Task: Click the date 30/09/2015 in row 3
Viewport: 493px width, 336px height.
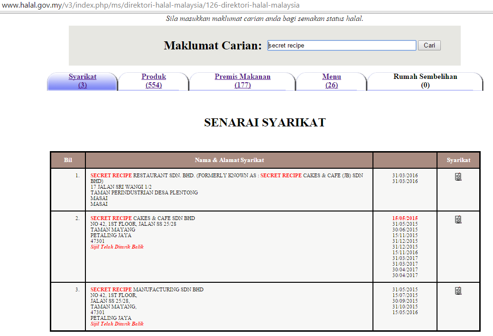Action: click(x=405, y=301)
